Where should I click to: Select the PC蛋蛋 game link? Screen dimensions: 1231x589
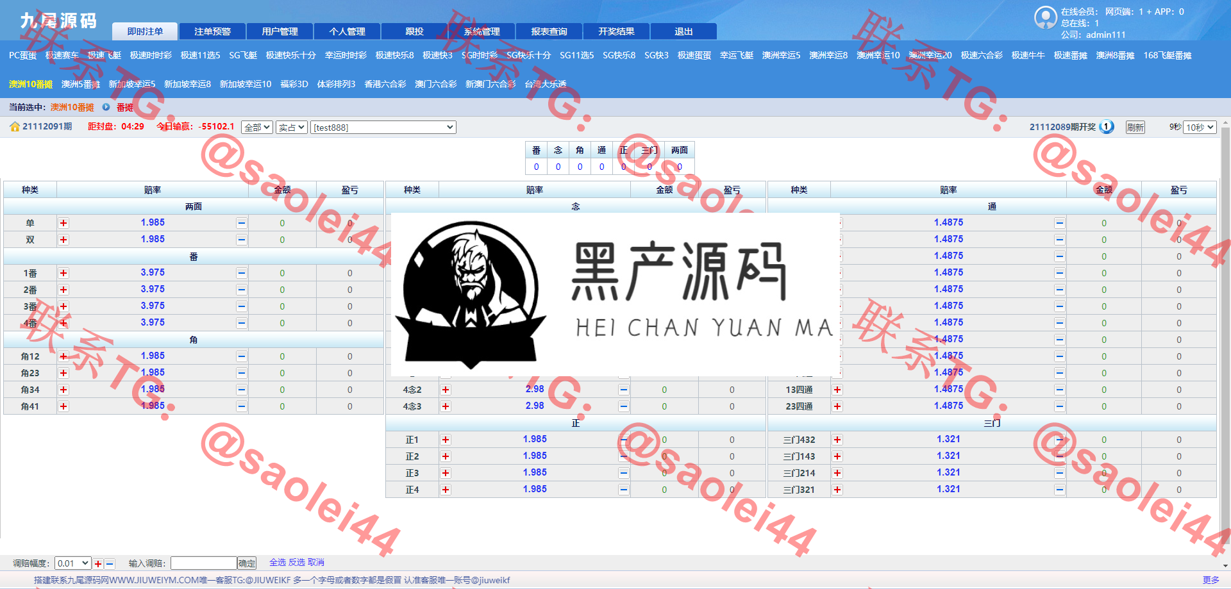click(x=23, y=56)
